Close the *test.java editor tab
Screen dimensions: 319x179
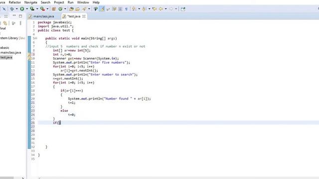pyautogui.click(x=84, y=16)
